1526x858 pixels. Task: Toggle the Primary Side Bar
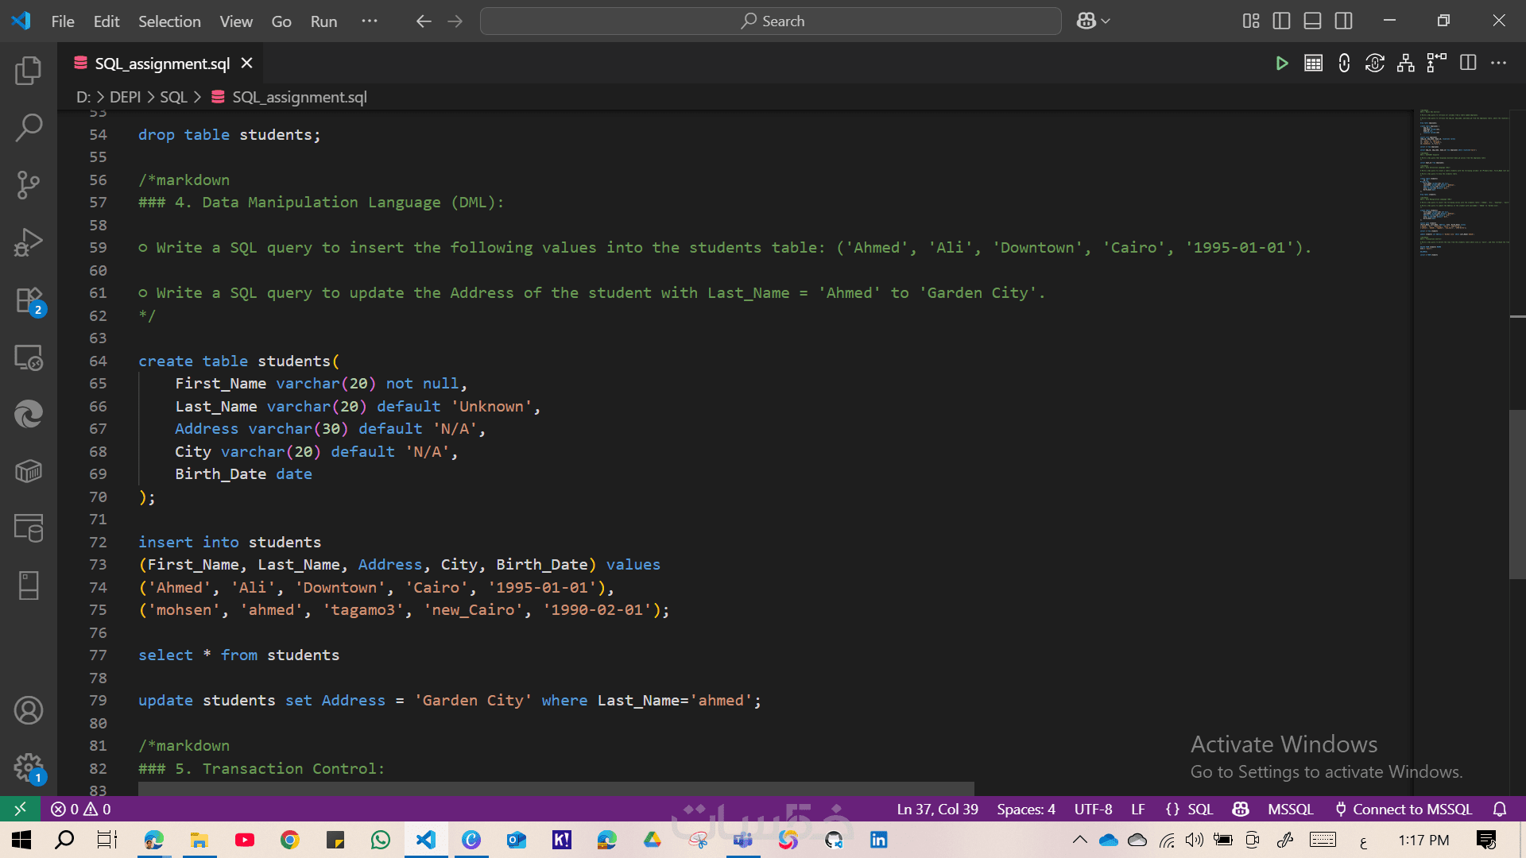click(x=1281, y=21)
